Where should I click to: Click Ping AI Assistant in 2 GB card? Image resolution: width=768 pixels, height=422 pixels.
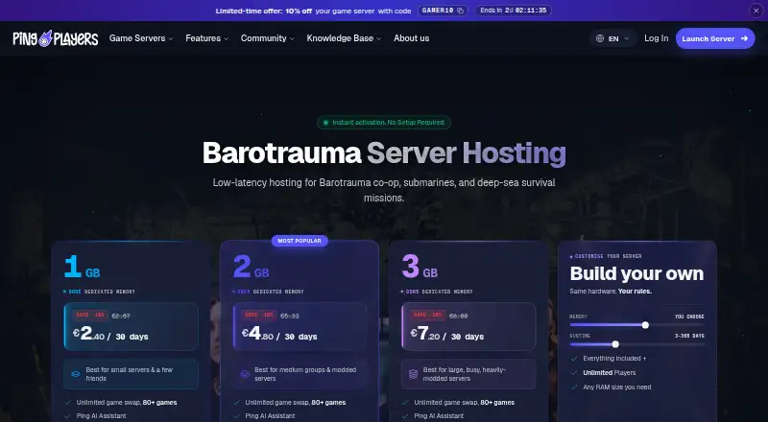[270, 416]
